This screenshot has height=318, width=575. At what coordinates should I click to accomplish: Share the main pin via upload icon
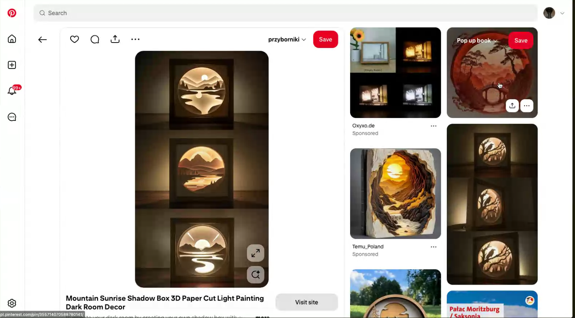pyautogui.click(x=115, y=39)
